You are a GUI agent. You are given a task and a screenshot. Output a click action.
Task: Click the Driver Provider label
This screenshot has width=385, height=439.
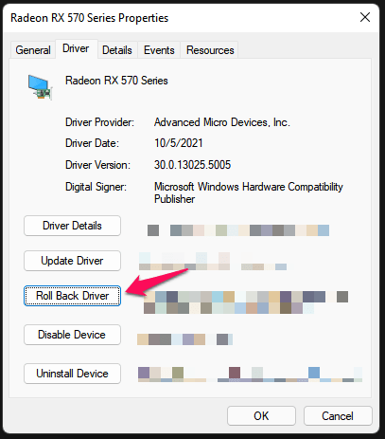coord(99,122)
